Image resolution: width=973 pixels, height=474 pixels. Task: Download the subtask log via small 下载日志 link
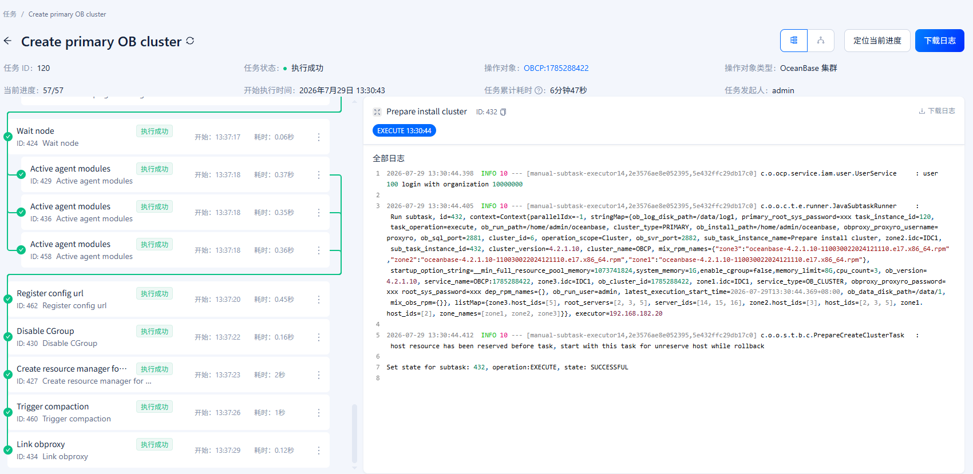point(937,111)
